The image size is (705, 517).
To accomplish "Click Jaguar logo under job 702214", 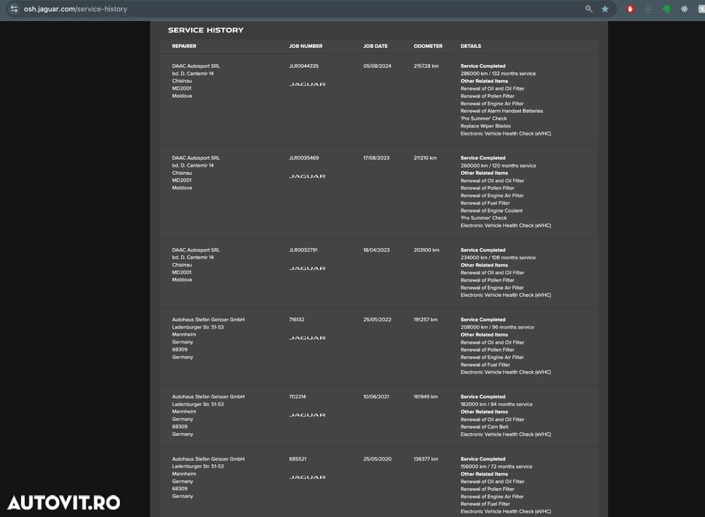I will coord(307,415).
